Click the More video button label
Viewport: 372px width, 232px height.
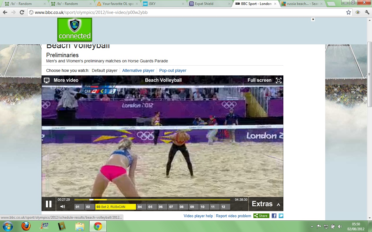click(x=66, y=80)
